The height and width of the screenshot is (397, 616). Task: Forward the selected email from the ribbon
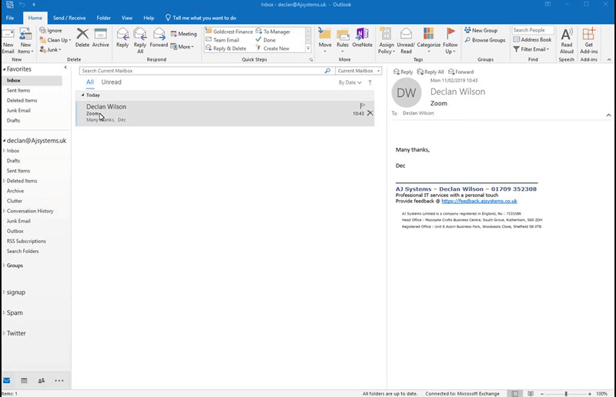click(x=159, y=37)
